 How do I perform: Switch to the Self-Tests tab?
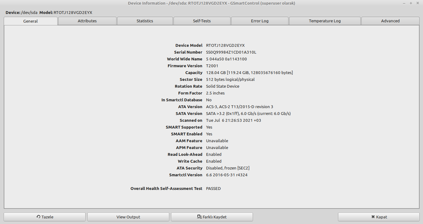click(202, 21)
